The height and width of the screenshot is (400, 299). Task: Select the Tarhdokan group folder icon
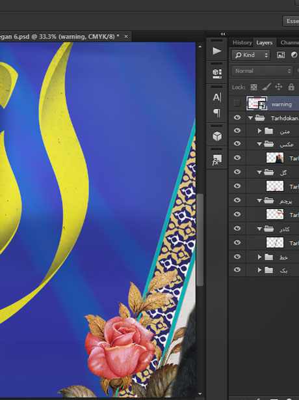(260, 118)
